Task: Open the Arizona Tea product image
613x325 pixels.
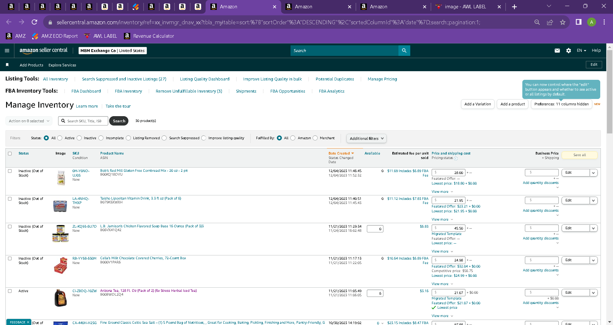Action: tap(61, 298)
